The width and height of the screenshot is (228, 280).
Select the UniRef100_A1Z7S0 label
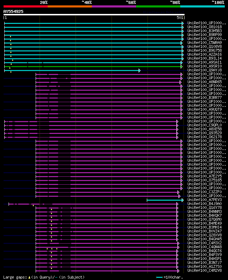204,266
